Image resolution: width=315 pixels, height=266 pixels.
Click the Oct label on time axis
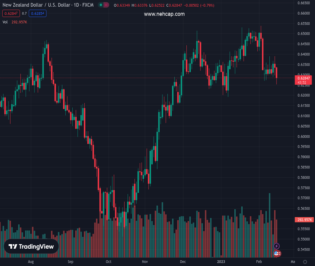pos(108,262)
